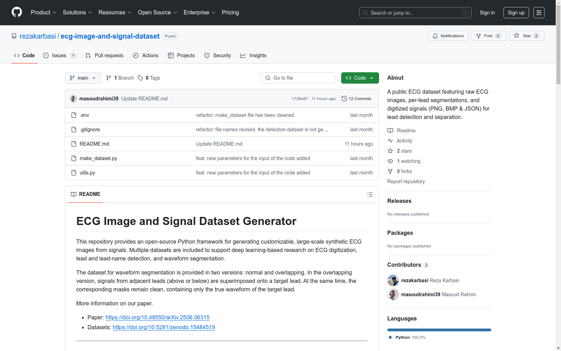Click the search magnifier icon in header
The image size is (561, 351).
point(365,13)
